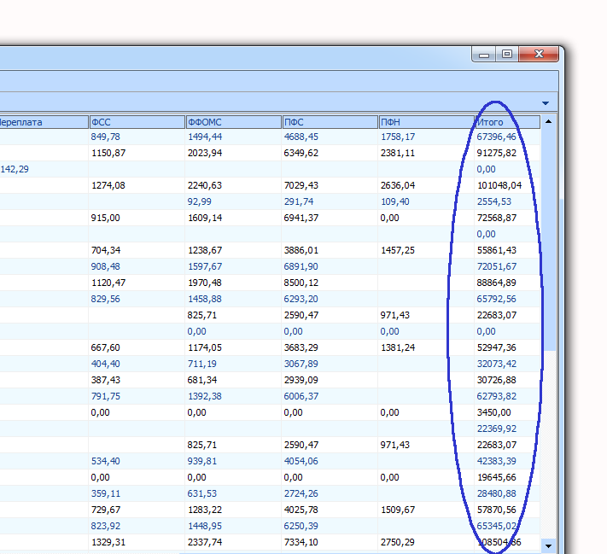Click the Итого column header
Viewport: 607px width, 554px height.
[x=507, y=122]
